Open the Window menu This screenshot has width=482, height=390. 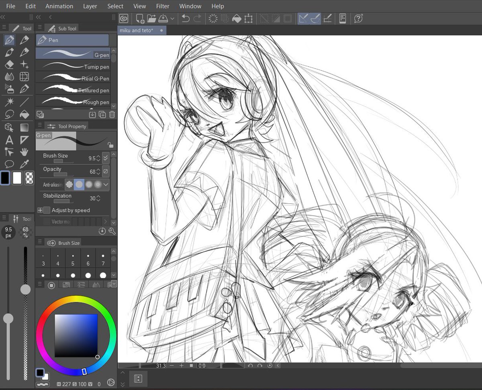(190, 6)
